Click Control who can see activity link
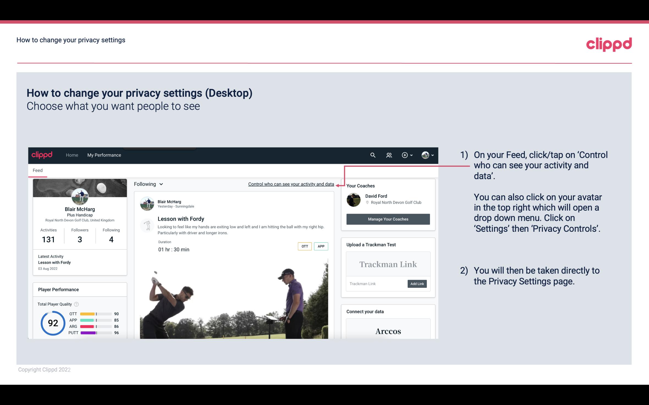Screen dimensions: 649x405 tap(291, 184)
